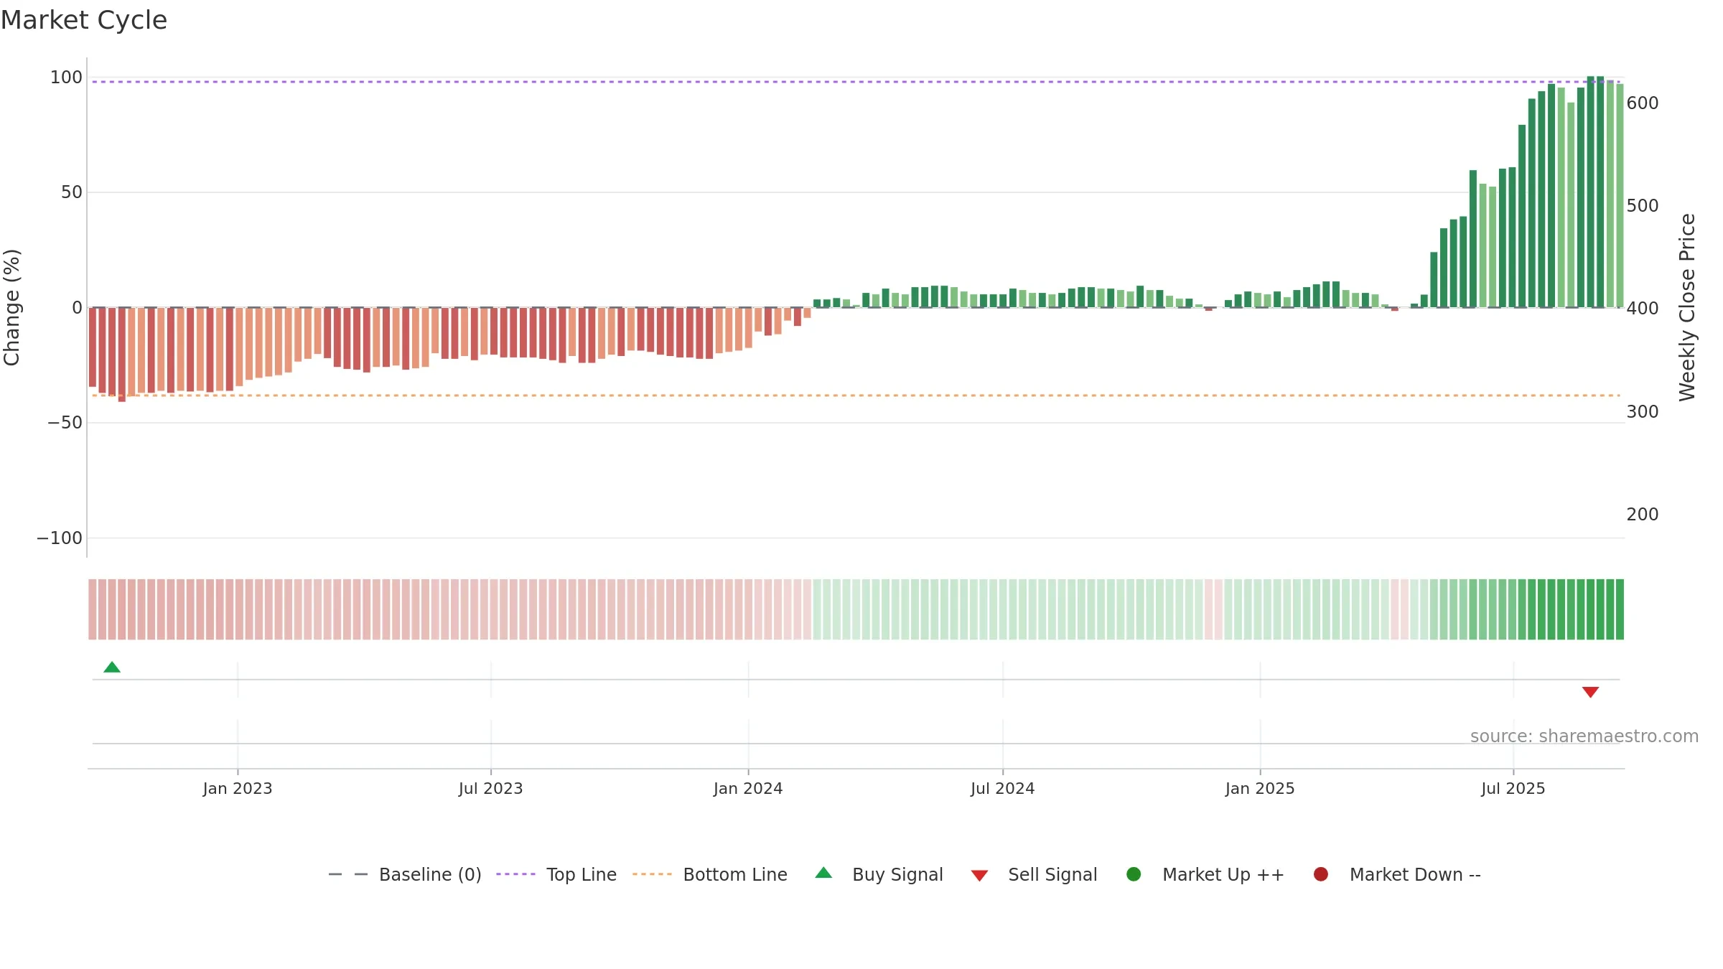Click the green circle icon in legend

coord(1134,874)
